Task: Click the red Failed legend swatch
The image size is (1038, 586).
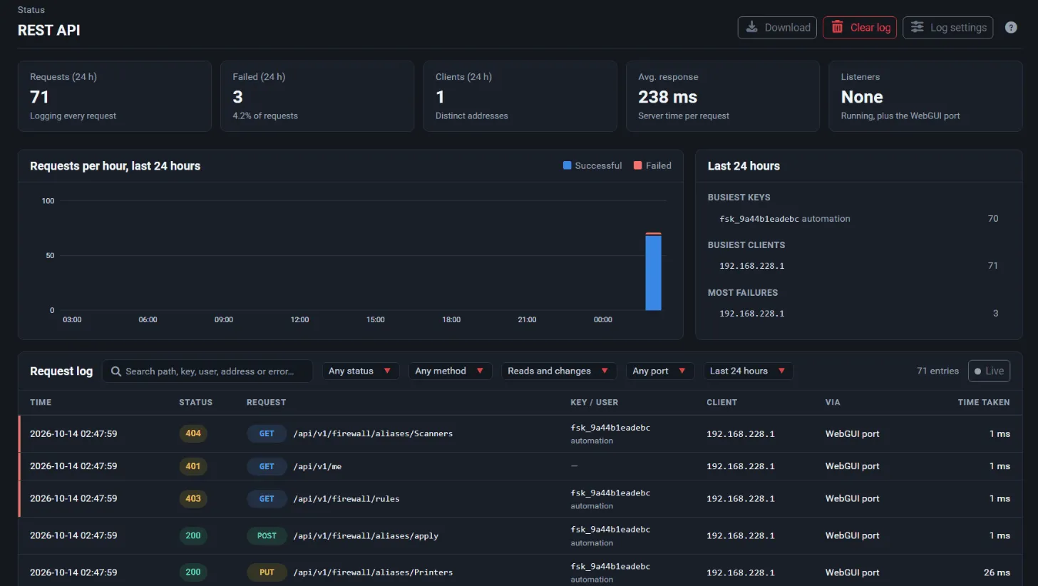Action: pyautogui.click(x=637, y=165)
